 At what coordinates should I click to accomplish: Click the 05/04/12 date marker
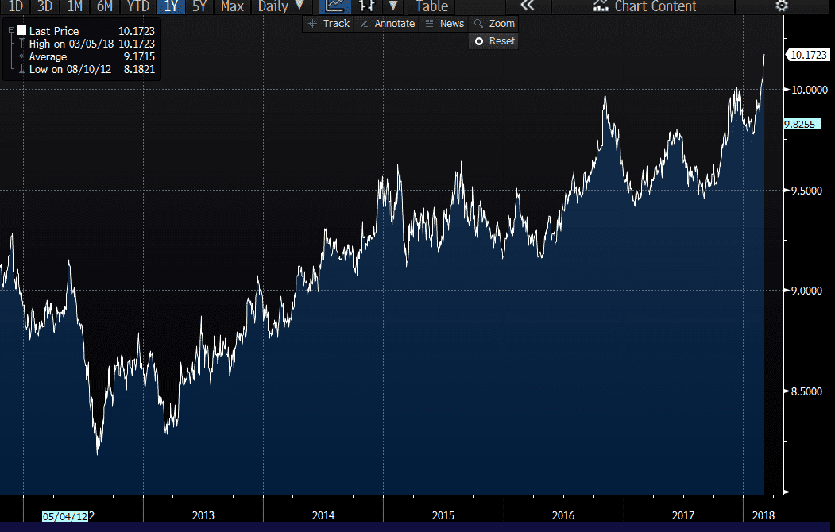point(66,515)
